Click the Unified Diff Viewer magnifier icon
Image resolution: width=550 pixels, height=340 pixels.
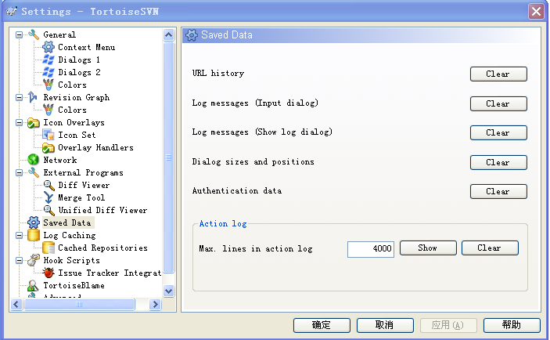(49, 210)
